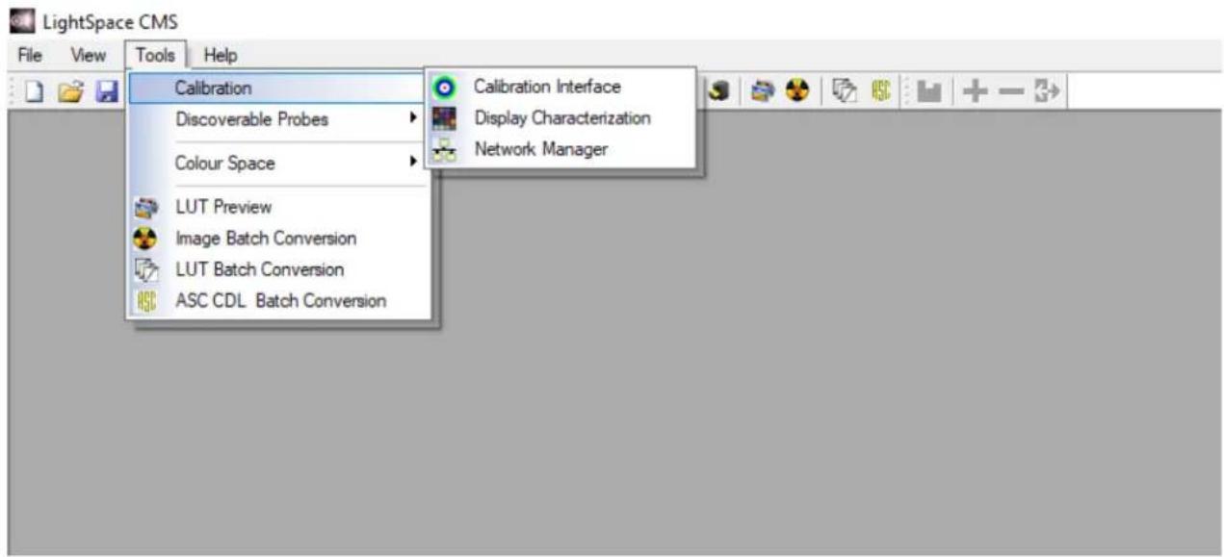Image resolution: width=1224 pixels, height=557 pixels.
Task: Click the radiation-symbol Image Batch Conversion toolbar icon
Action: (795, 90)
